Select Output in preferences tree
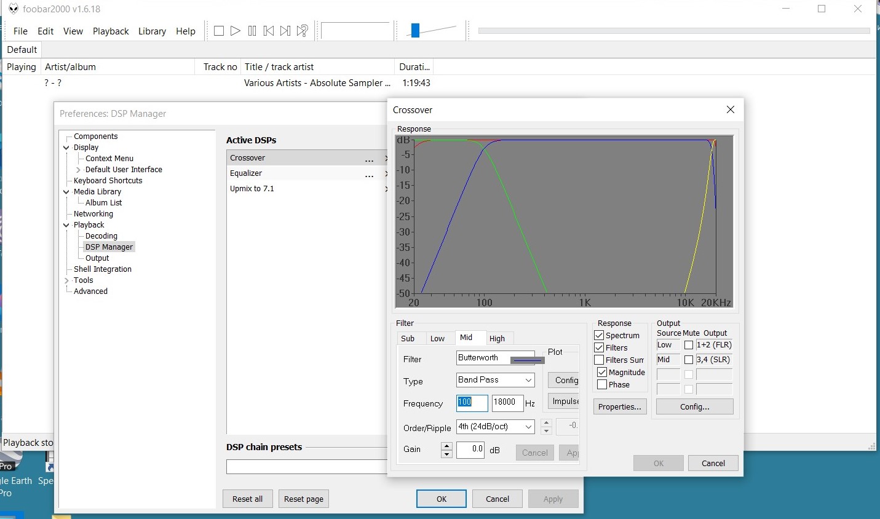Viewport: 880px width, 519px height. pos(97,258)
